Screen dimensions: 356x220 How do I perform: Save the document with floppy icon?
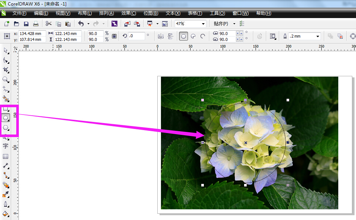(26, 24)
